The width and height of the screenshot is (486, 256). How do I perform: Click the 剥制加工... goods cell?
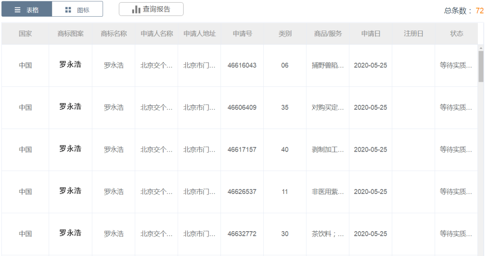tap(328, 150)
